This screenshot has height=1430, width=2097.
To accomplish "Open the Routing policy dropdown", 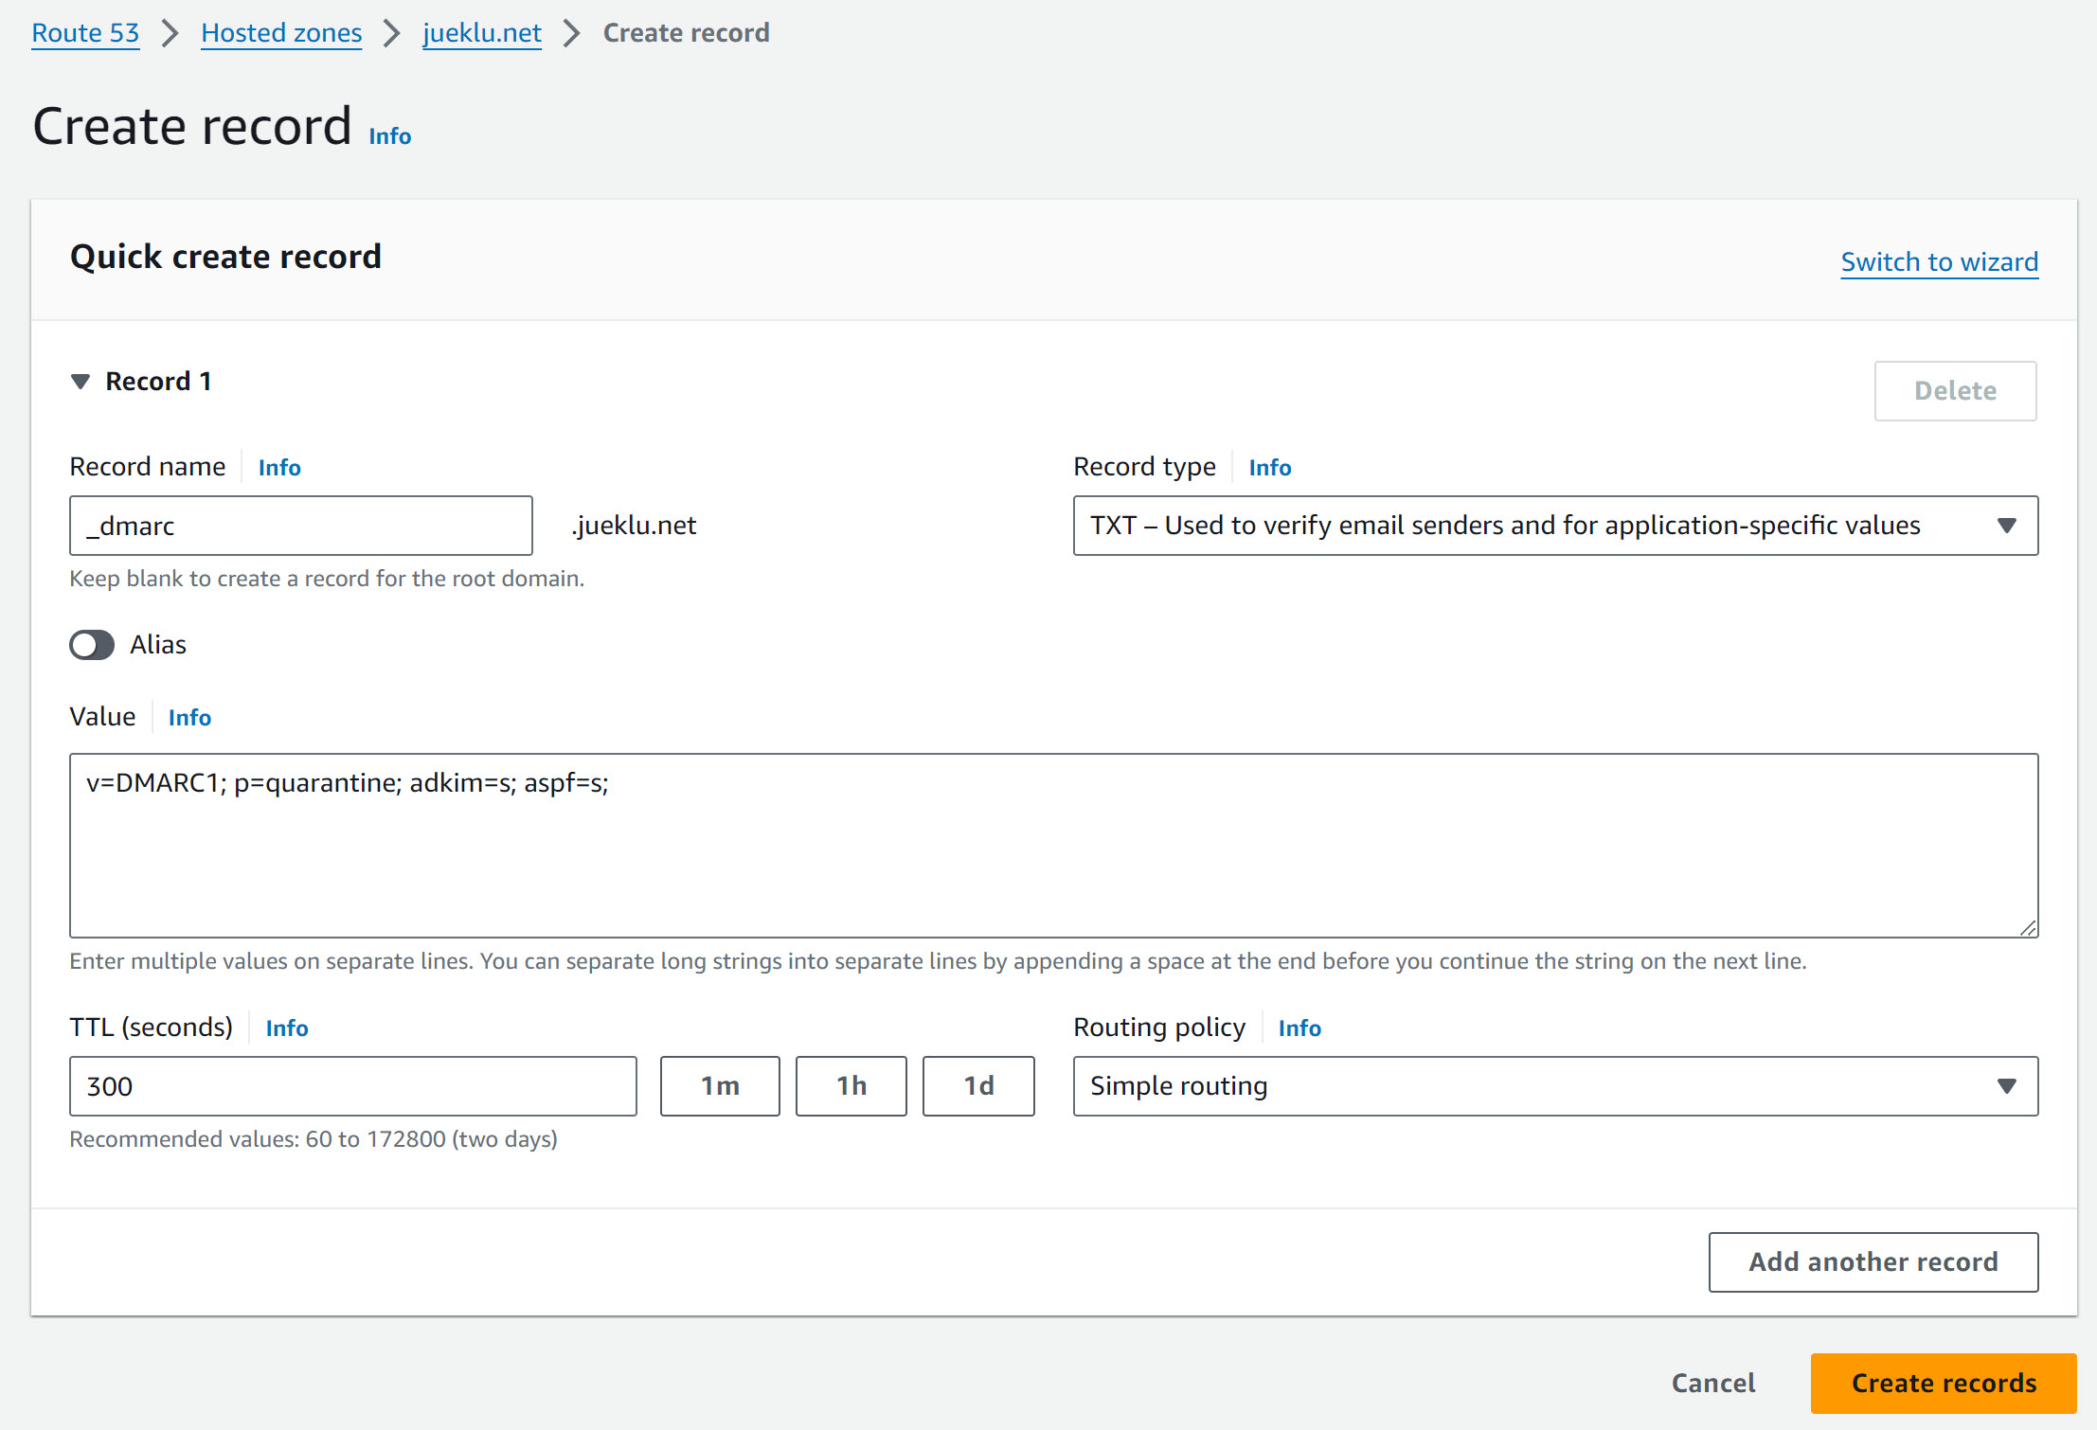I will click(x=1554, y=1086).
